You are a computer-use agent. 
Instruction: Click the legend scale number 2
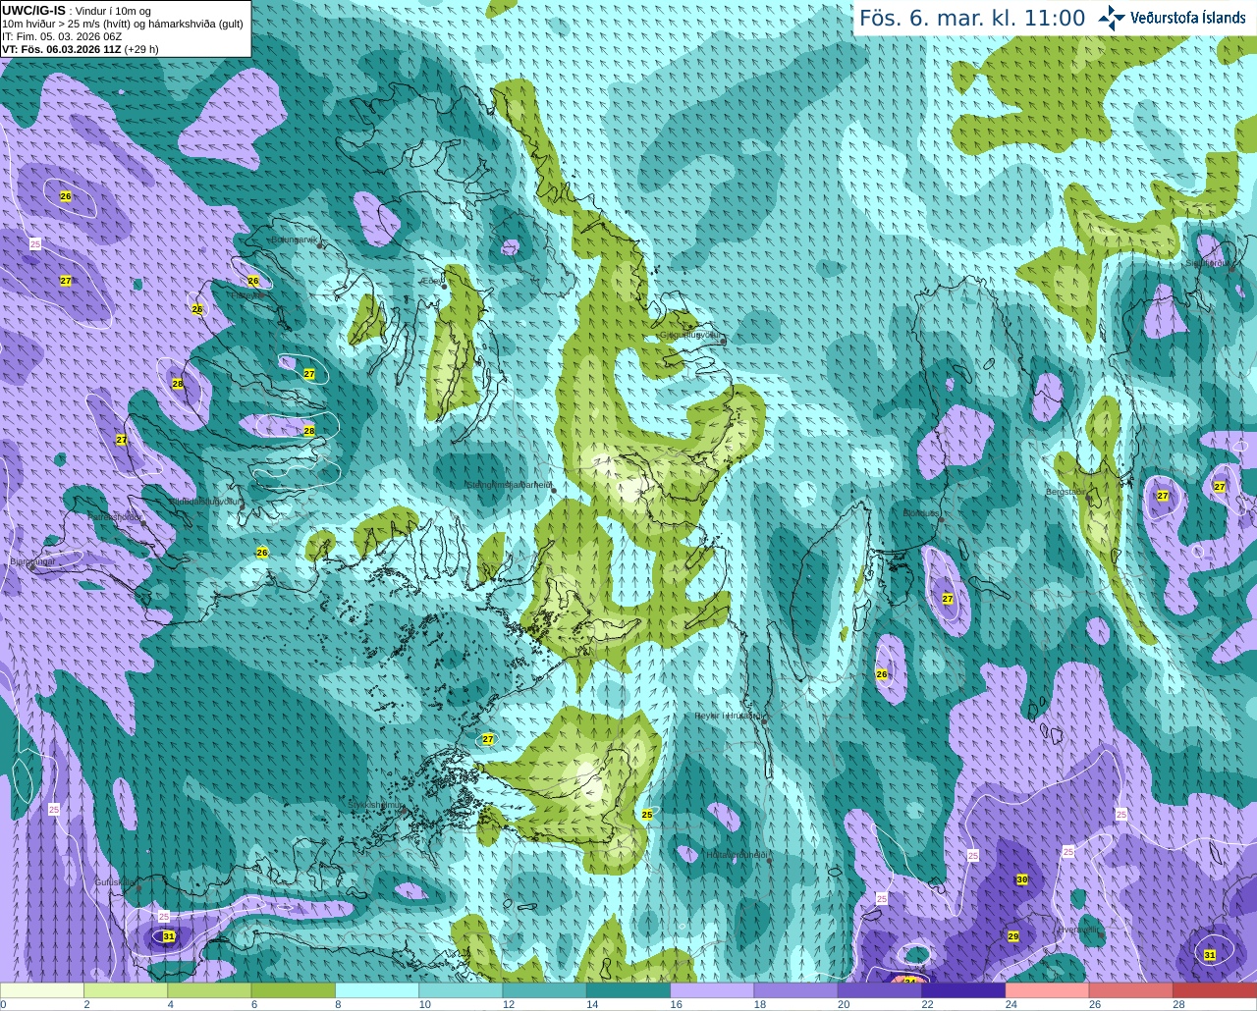click(x=86, y=1004)
